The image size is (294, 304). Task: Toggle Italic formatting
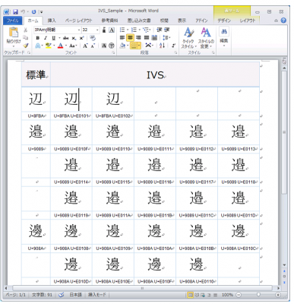click(46, 38)
